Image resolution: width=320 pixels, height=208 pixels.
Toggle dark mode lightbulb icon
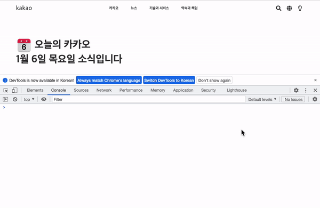tap(300, 8)
